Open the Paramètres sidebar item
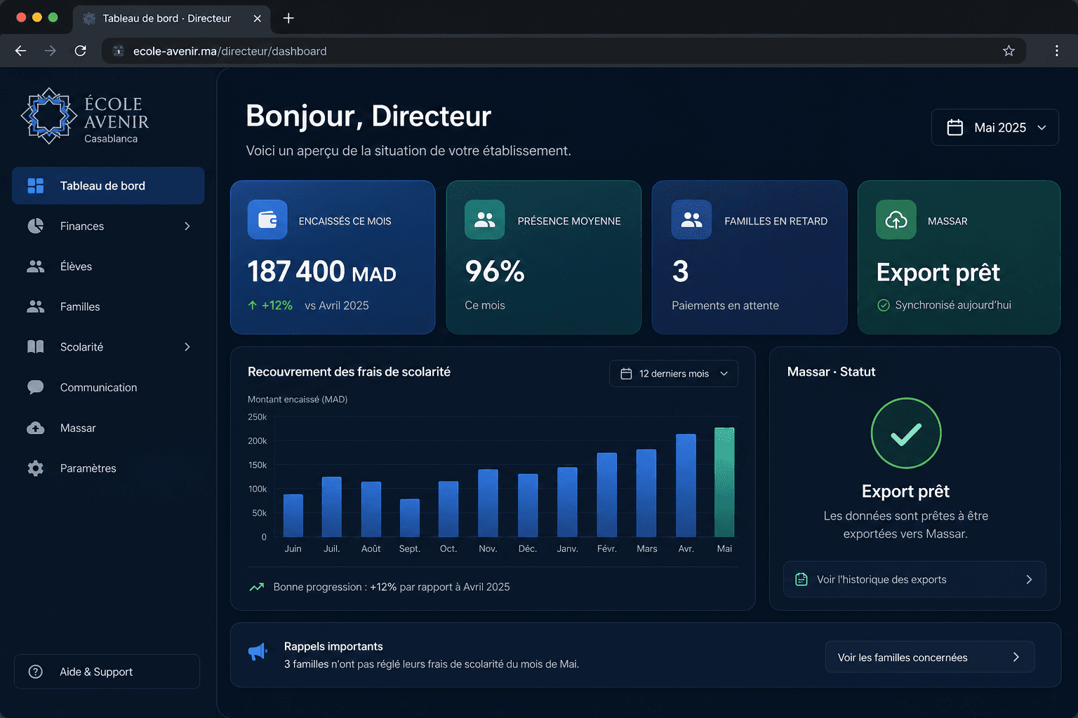Viewport: 1078px width, 718px height. click(108, 468)
